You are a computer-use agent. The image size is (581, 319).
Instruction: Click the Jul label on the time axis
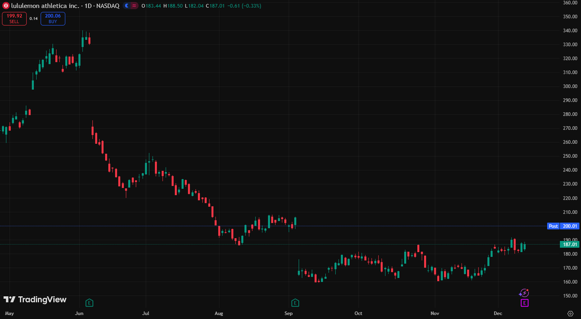tap(147, 314)
